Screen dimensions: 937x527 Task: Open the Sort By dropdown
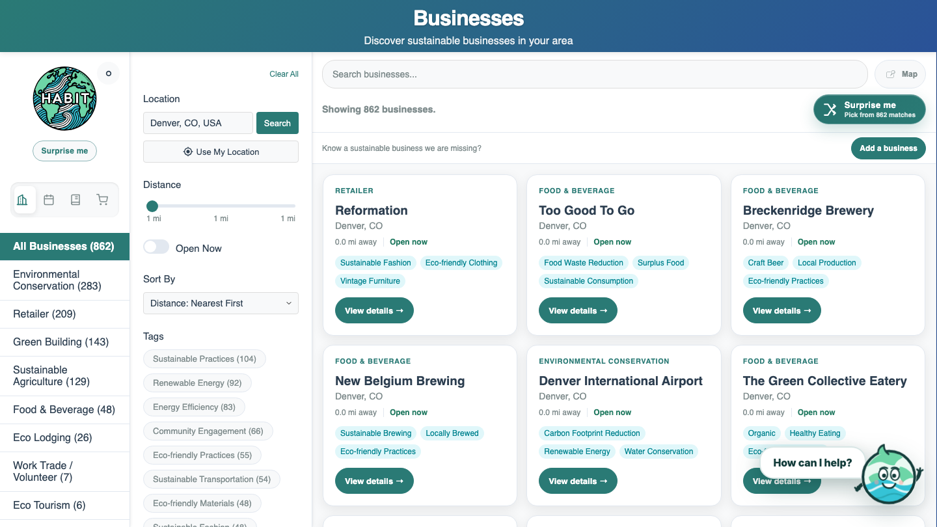tap(221, 303)
